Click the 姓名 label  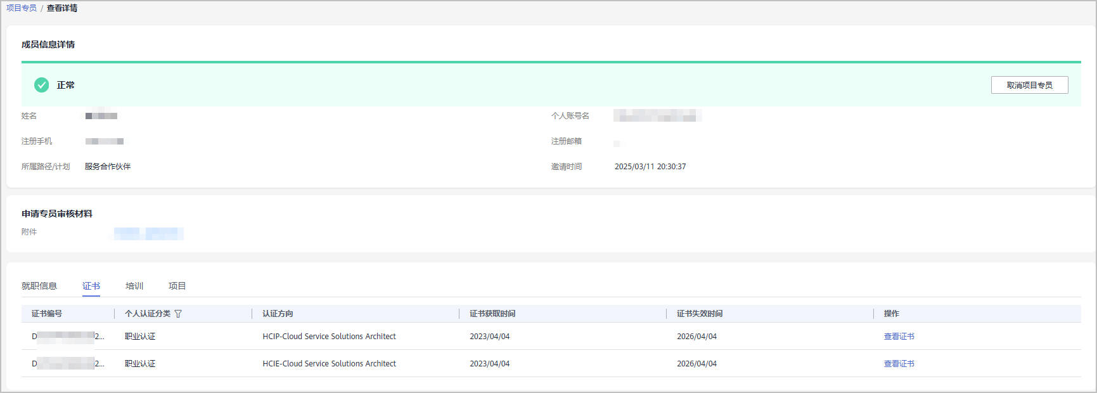pyautogui.click(x=29, y=116)
